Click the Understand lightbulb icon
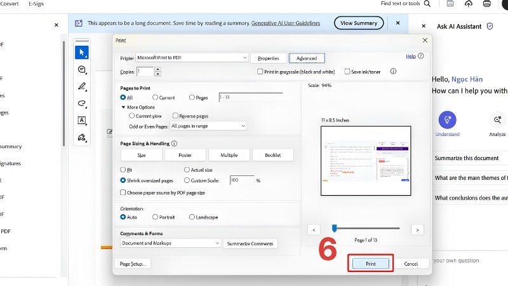508x286 pixels. 448,119
